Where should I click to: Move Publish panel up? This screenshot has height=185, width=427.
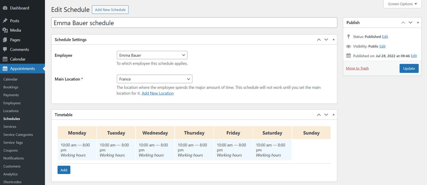pyautogui.click(x=403, y=23)
